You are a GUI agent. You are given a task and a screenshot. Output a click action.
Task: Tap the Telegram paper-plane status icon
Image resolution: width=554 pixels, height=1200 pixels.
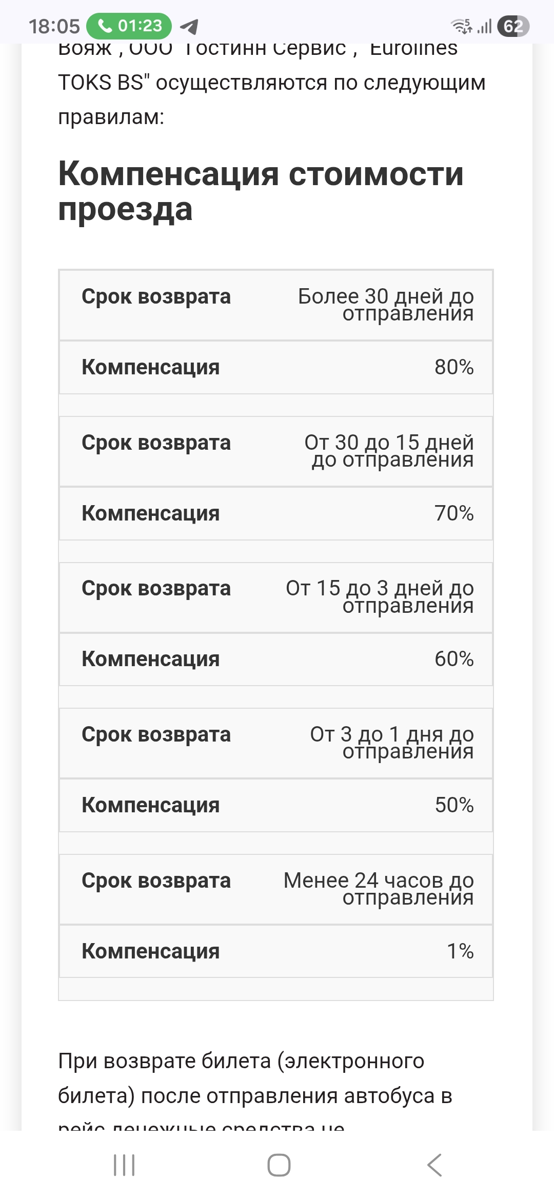point(189,26)
